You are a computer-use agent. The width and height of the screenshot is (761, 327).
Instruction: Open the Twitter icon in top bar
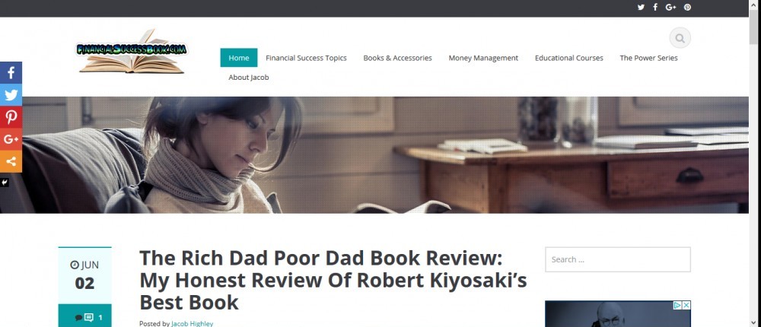pyautogui.click(x=641, y=8)
